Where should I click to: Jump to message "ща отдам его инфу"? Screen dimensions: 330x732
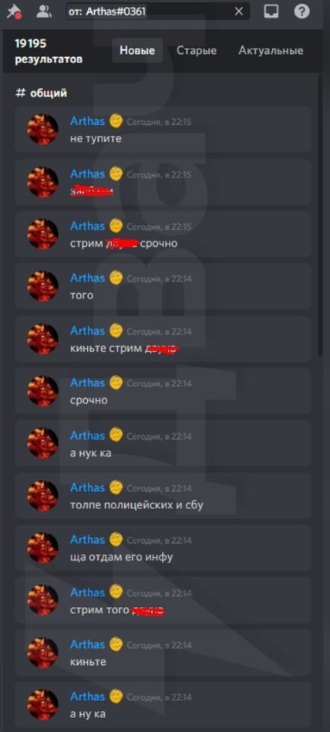coord(163,548)
